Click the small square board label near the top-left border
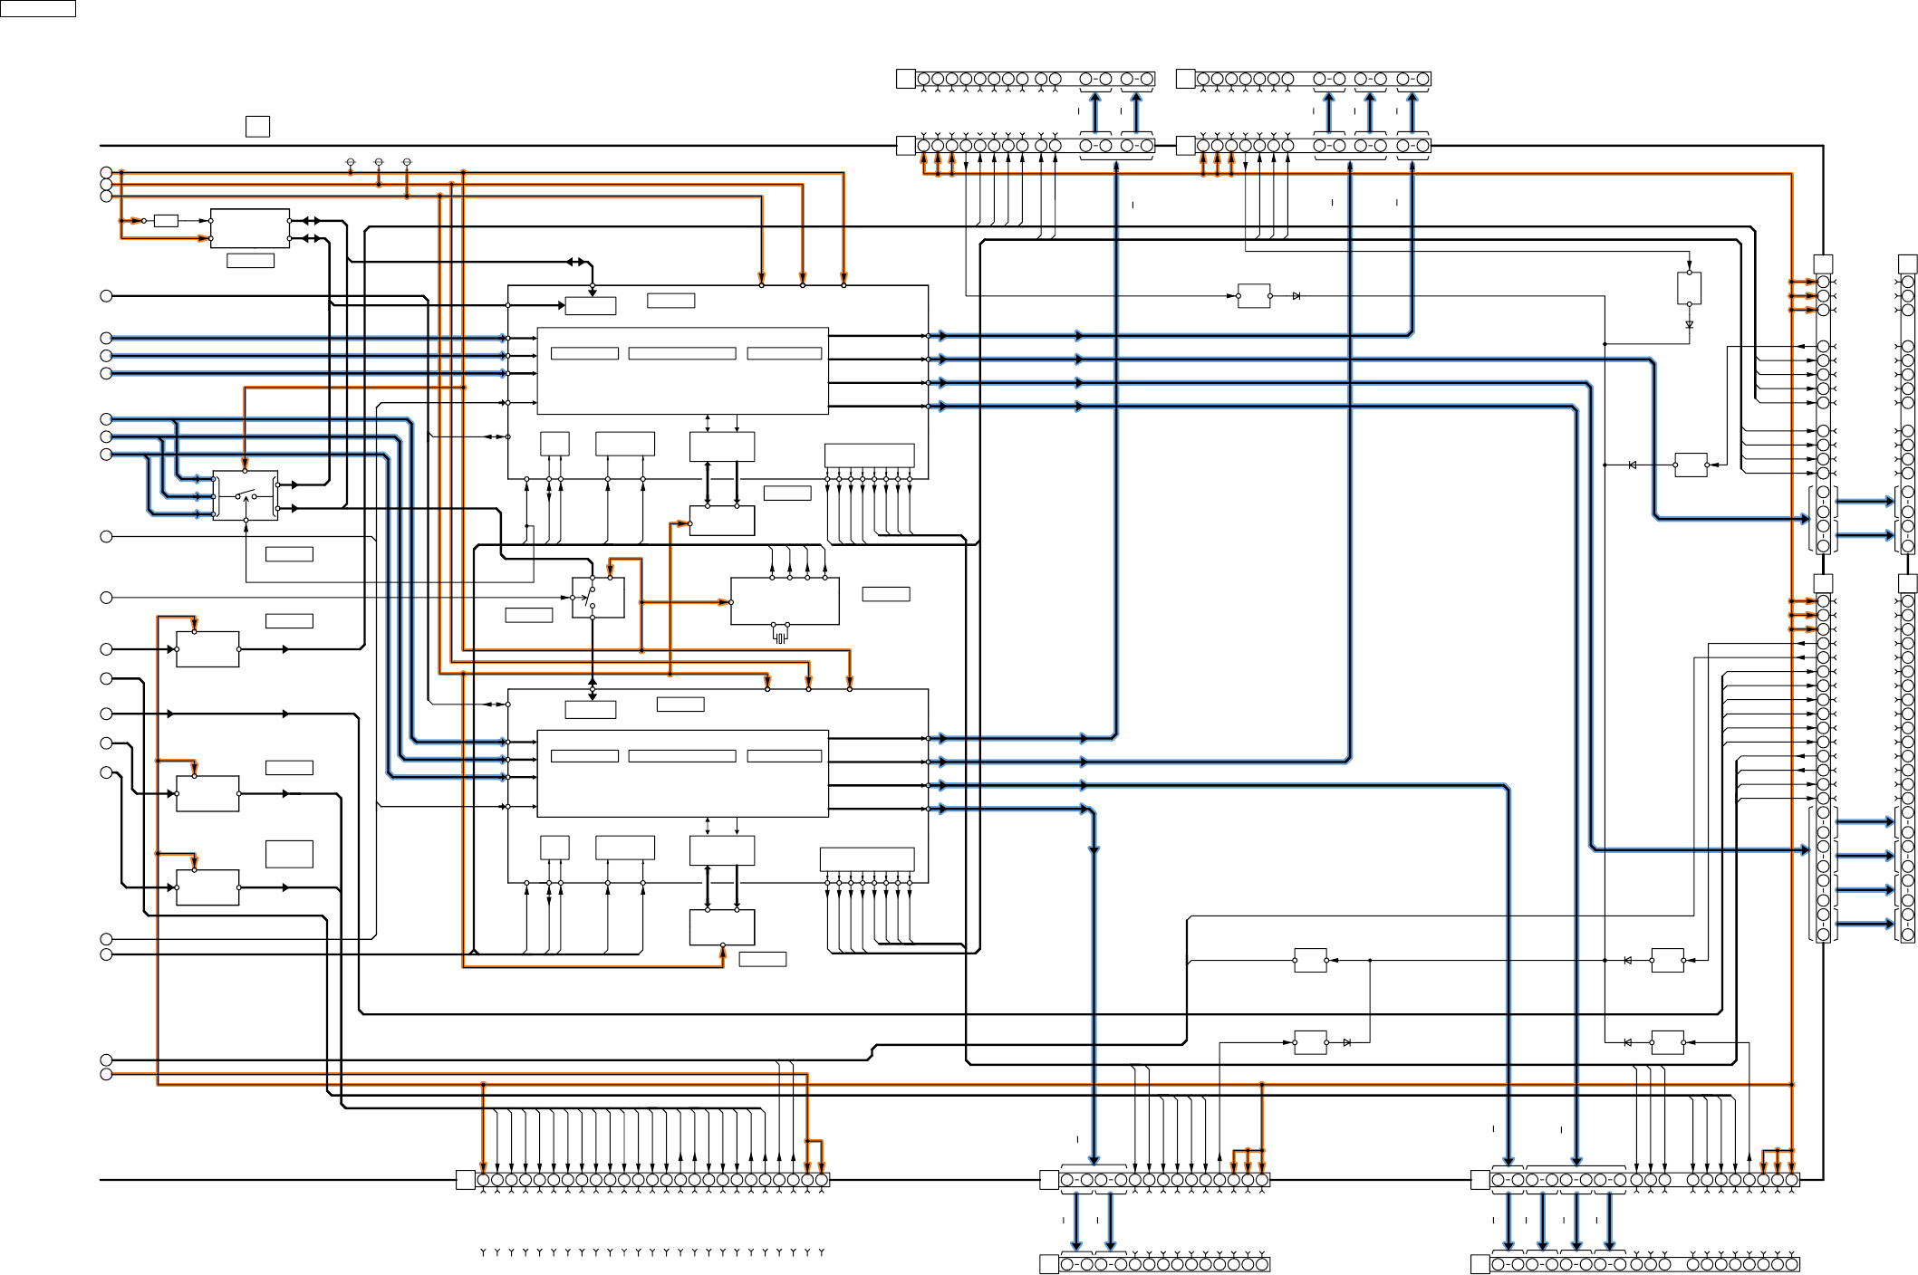The image size is (1918, 1275). click(x=257, y=126)
